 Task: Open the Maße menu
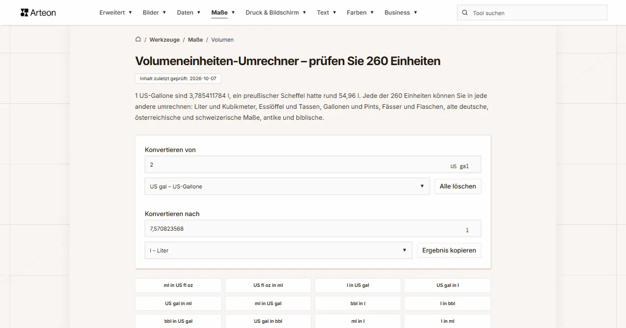point(223,12)
